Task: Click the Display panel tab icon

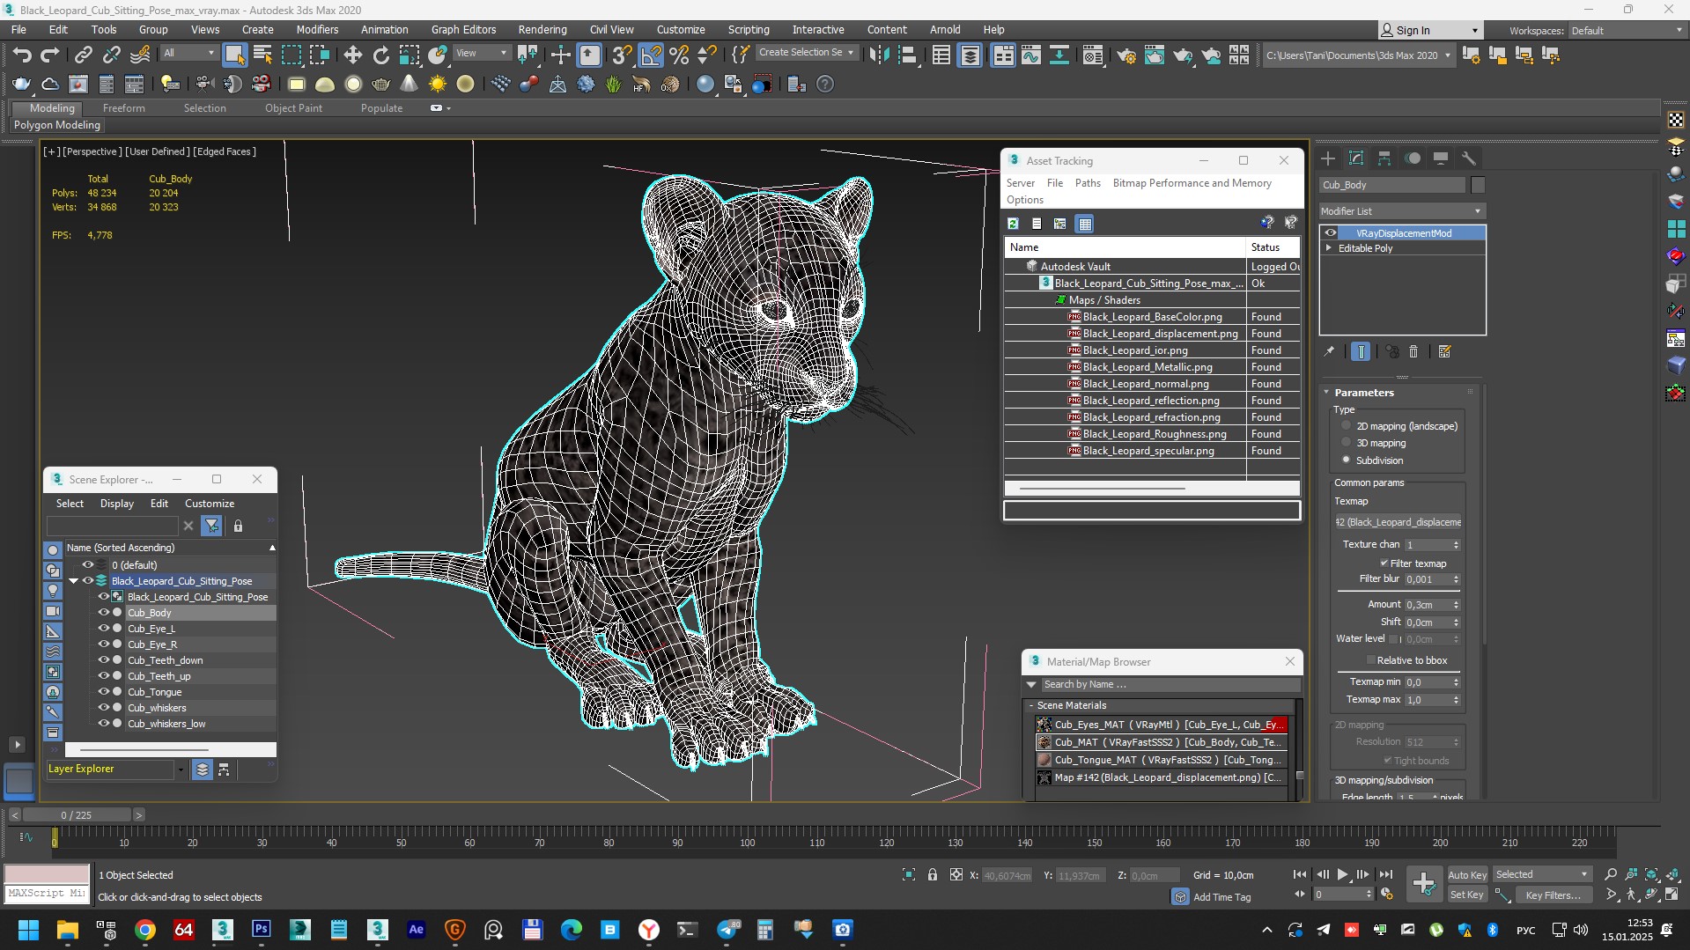Action: pyautogui.click(x=1441, y=158)
